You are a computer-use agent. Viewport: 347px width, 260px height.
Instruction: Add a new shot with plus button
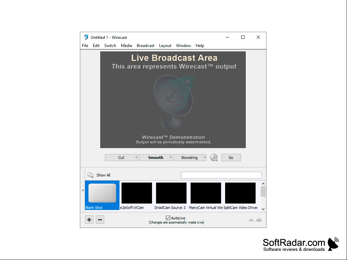click(x=89, y=219)
